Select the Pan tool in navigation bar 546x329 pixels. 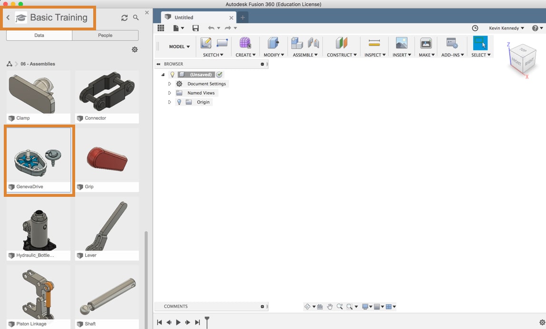click(330, 307)
